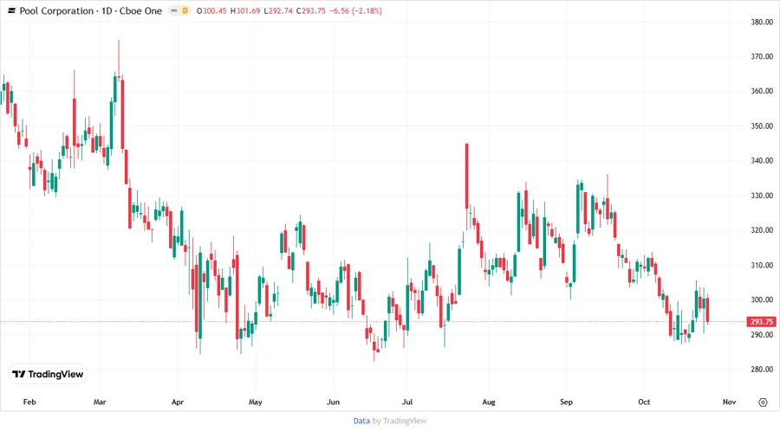This screenshot has width=780, height=431.
Task: Click the 380.00 price axis label
Action: click(762, 22)
